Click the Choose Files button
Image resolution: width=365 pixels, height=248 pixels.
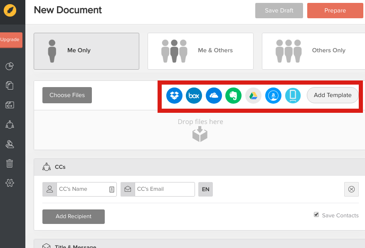67,95
